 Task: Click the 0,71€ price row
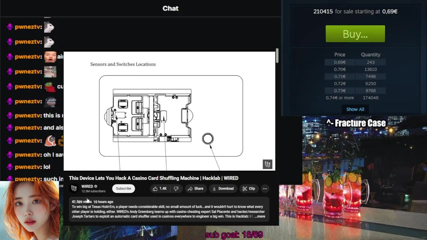click(x=355, y=76)
